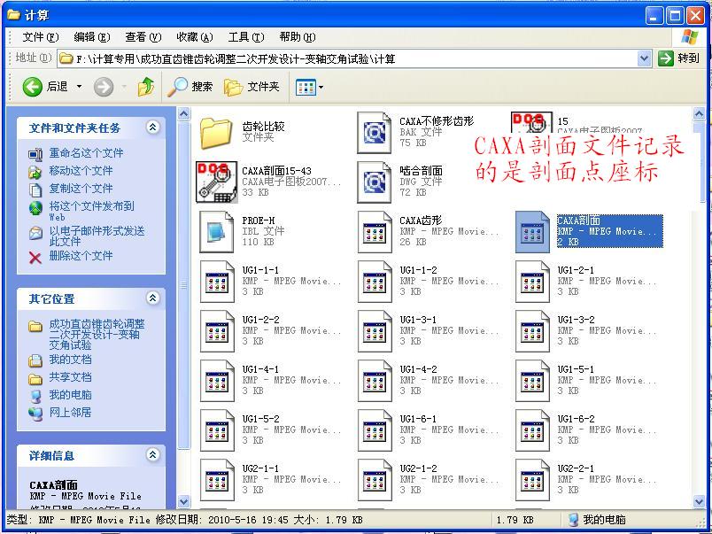
Task: Select the highlighted CAXA剖面 KMP file icon
Action: tap(532, 232)
